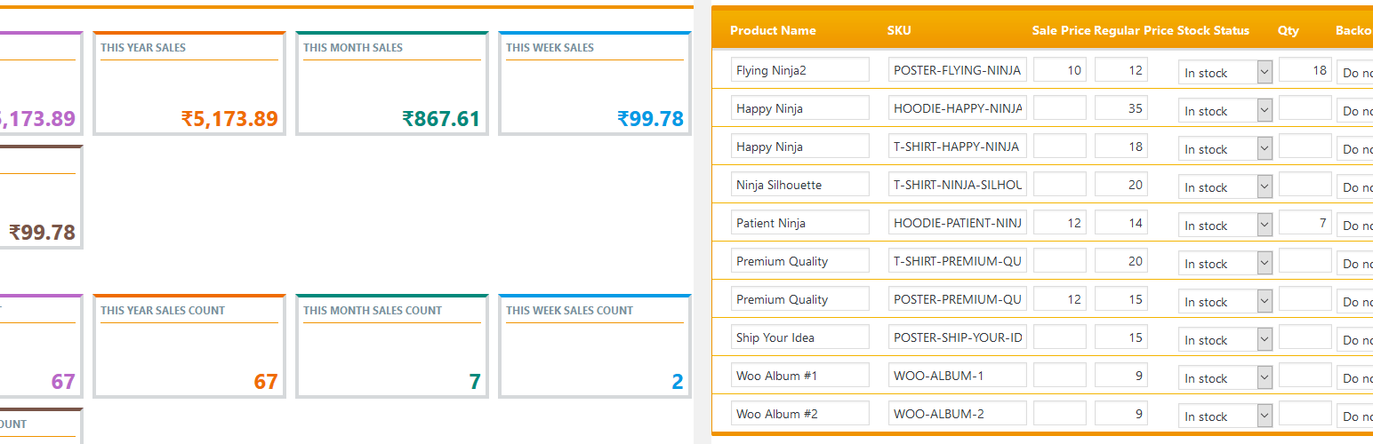Open the This Year Sales card
This screenshot has width=1373, height=444.
click(189, 83)
